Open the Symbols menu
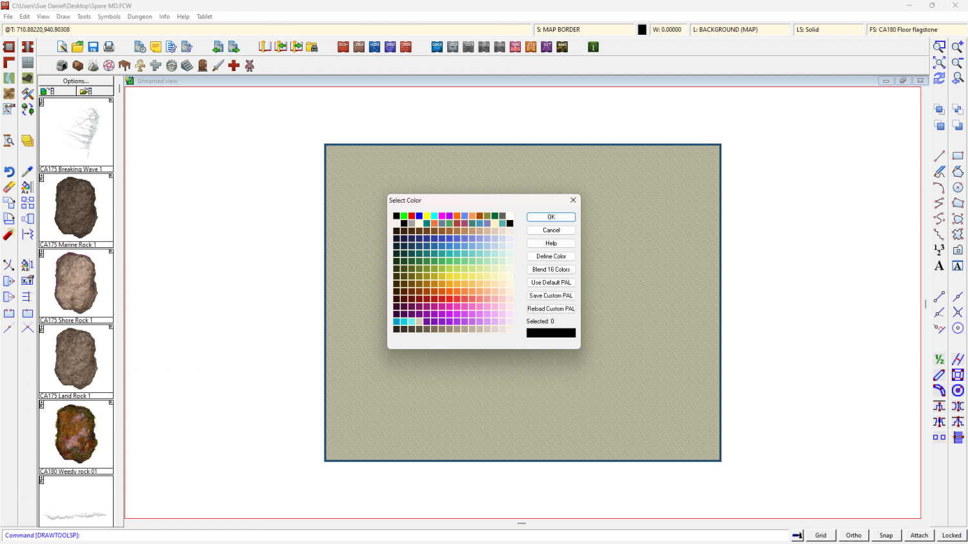This screenshot has width=968, height=544. [x=109, y=17]
